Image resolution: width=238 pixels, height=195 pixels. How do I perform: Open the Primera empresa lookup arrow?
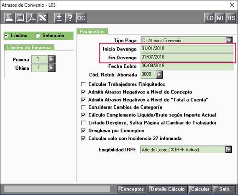[x=51, y=59]
